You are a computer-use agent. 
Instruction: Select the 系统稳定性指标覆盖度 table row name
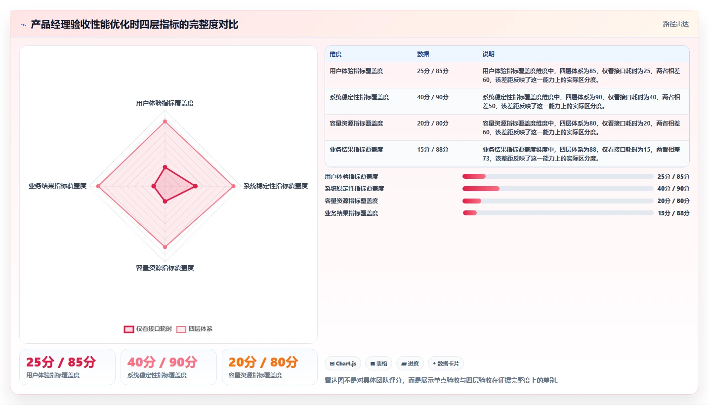(359, 97)
